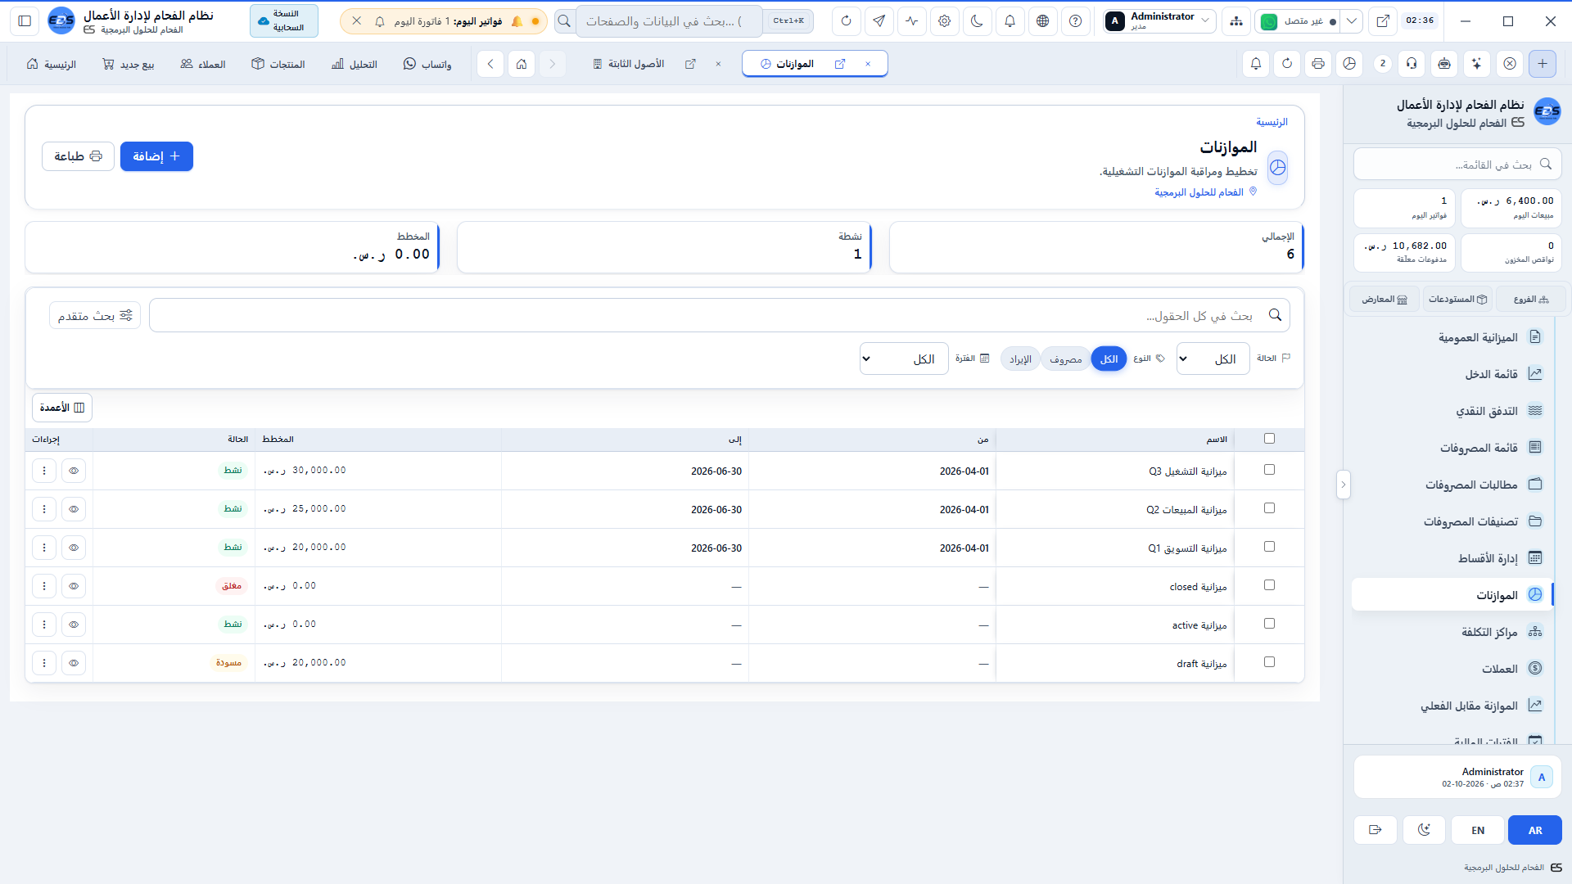Image resolution: width=1572 pixels, height=884 pixels.
Task: Open the status filter dropdown
Action: pos(1213,359)
